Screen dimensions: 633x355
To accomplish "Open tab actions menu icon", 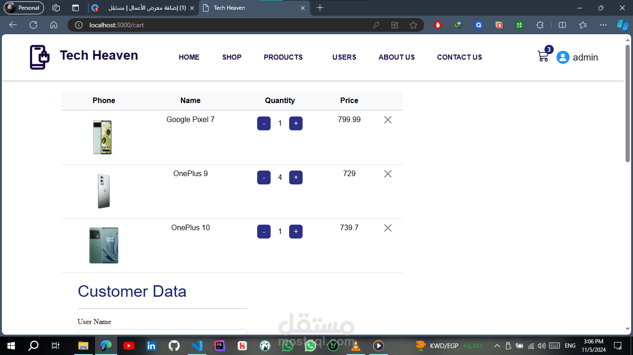I will tap(76, 8).
